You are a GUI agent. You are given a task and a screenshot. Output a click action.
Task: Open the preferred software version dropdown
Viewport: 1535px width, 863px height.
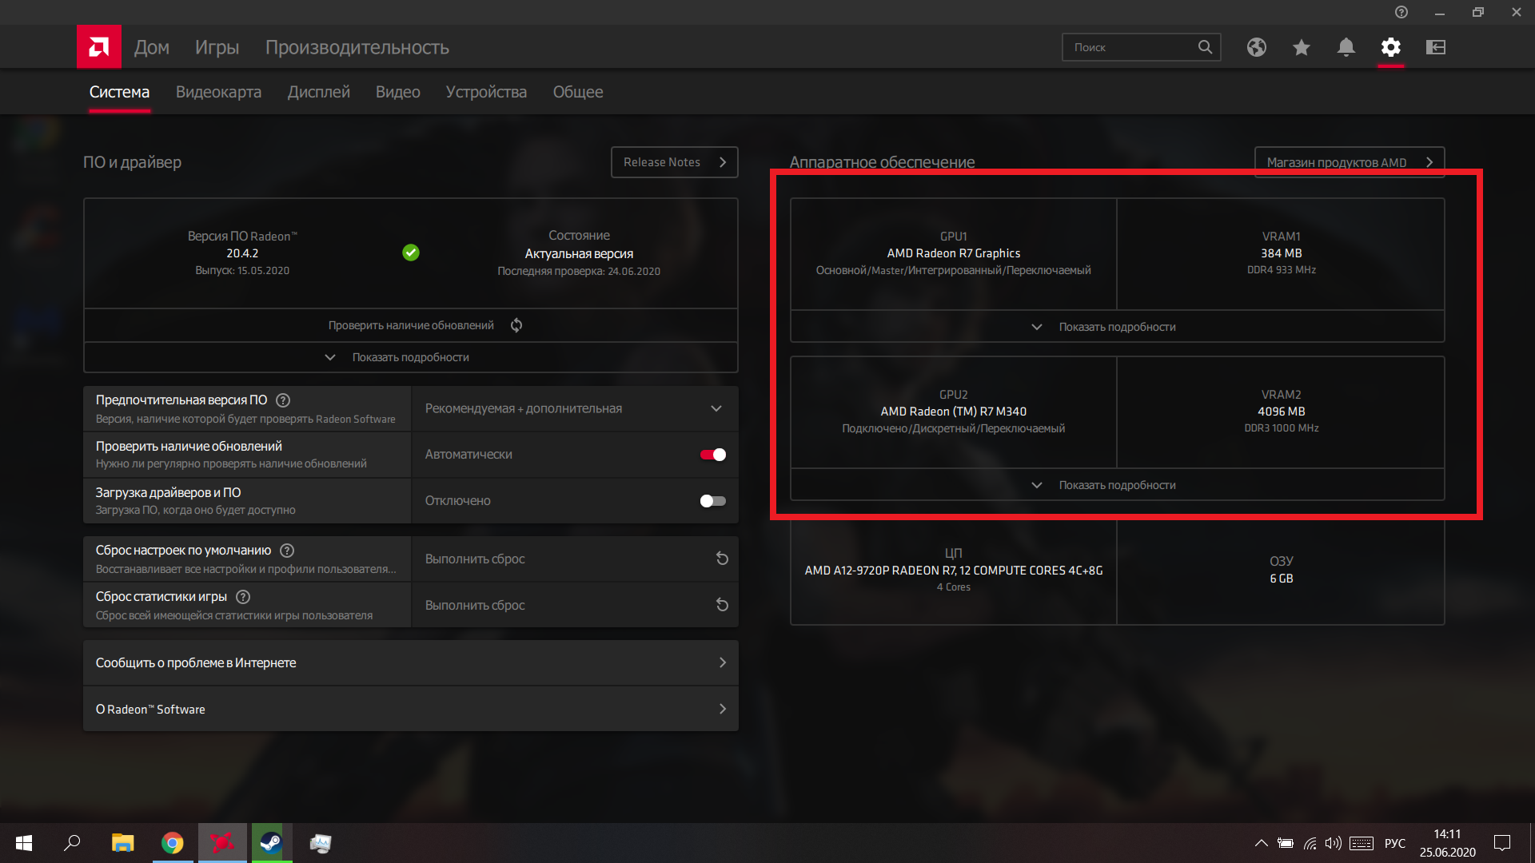[574, 408]
